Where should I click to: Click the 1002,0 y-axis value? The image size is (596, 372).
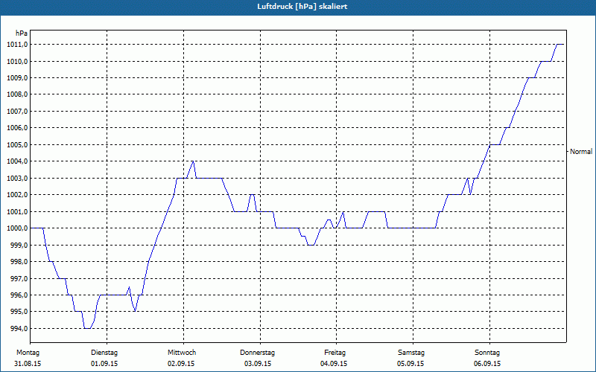[16, 195]
